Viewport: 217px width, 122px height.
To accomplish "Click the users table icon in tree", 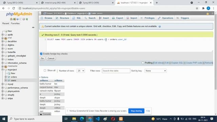I will pos(9,80).
